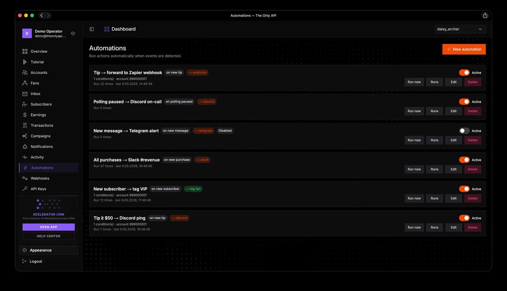
Task: Click the D avatar of Demo Operator
Action: [27, 33]
